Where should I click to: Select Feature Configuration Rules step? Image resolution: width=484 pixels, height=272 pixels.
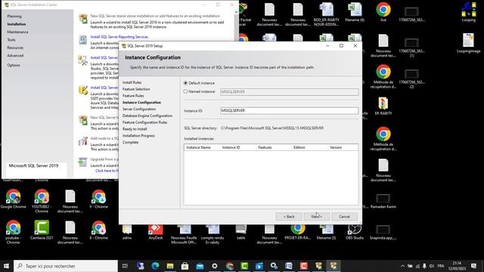click(144, 122)
